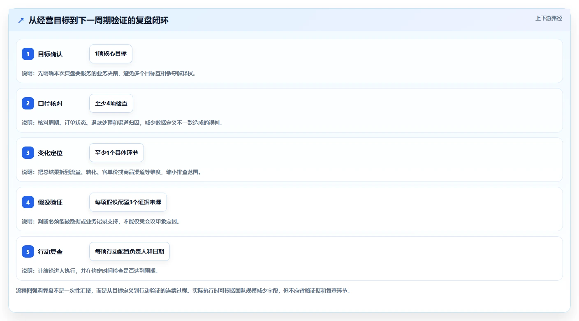Screen dimensions: 579x321
Task: Click the 上下游路径 label in the header
Action: pos(549,18)
